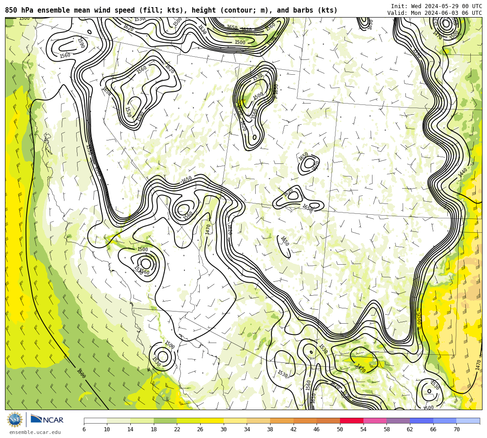Viewport: 487px width, 438px height.
Task: Click the colorbar tick label '66'
Action: tap(433, 429)
